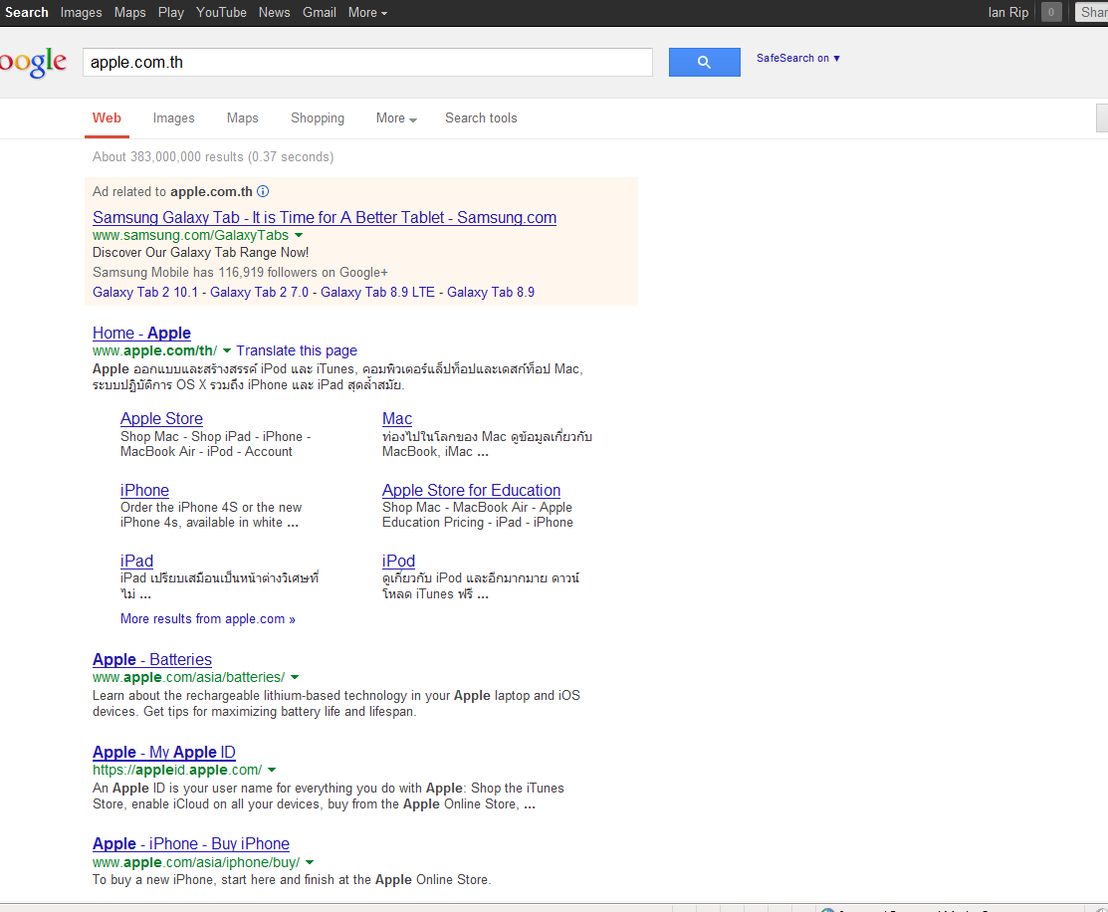Focus the search box containing apple.com.th
The image size is (1108, 912).
tap(367, 62)
